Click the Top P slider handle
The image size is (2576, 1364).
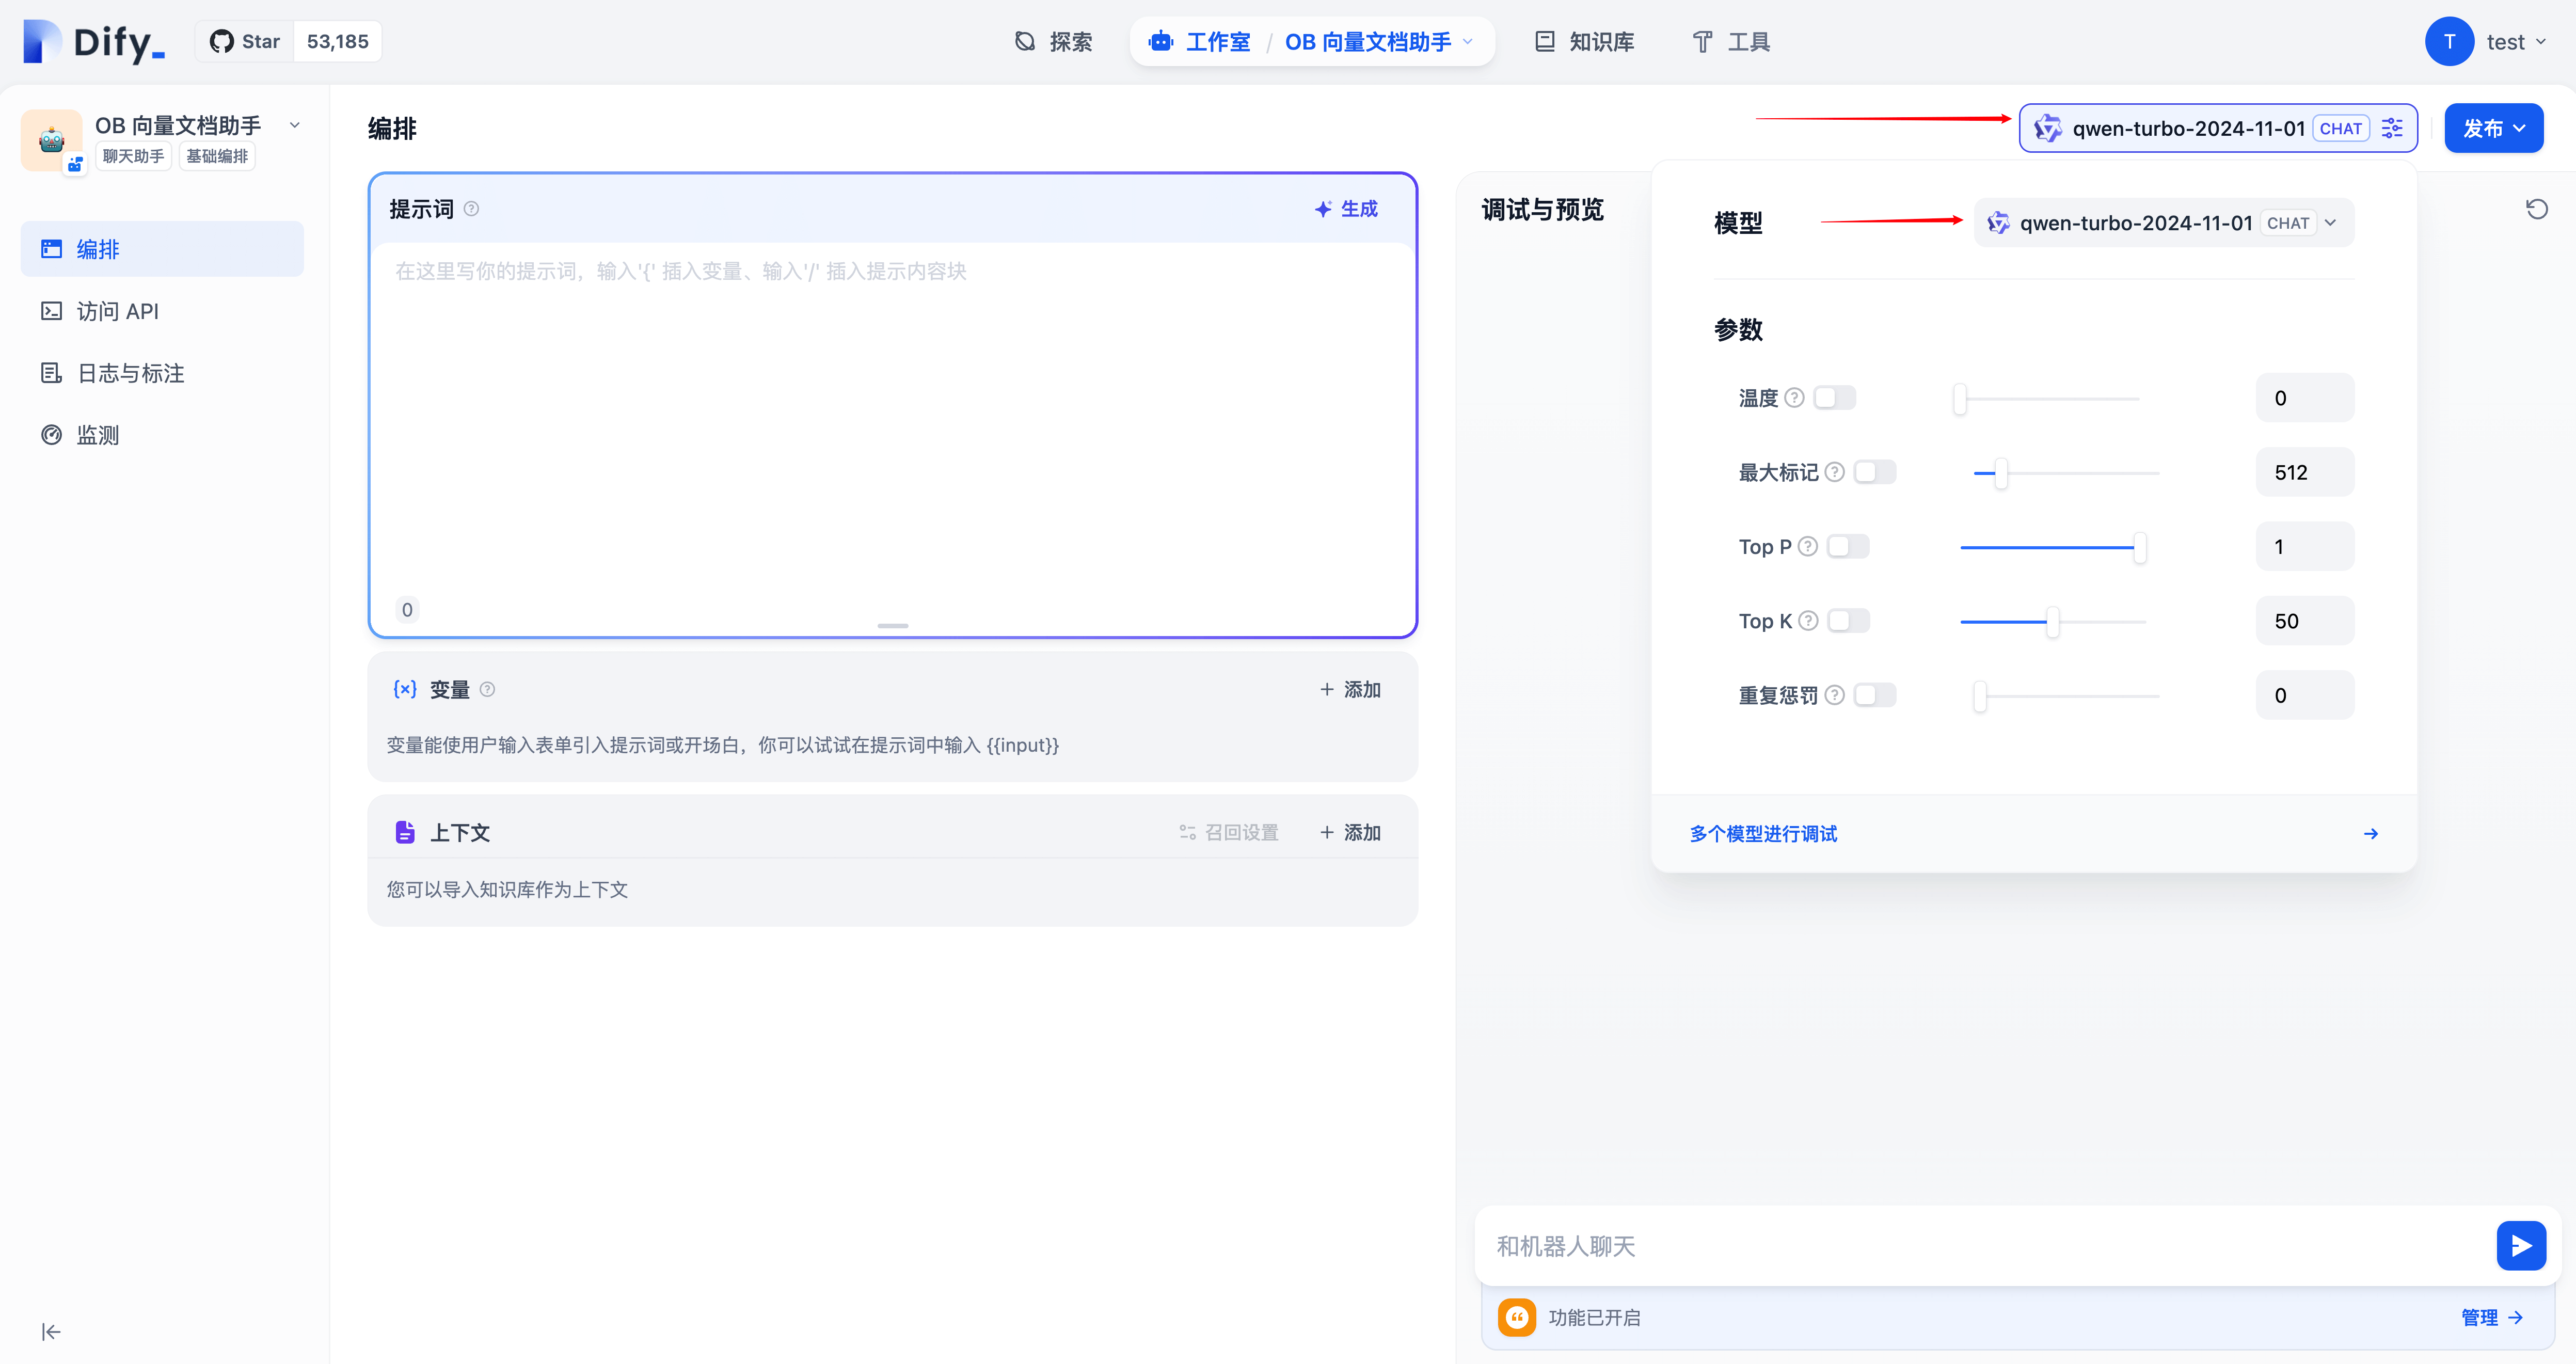tap(2140, 547)
